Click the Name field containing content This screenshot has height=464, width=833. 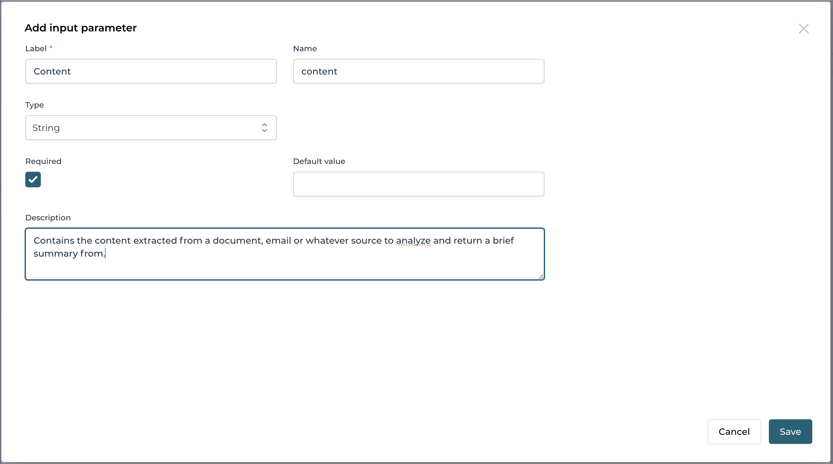click(418, 71)
